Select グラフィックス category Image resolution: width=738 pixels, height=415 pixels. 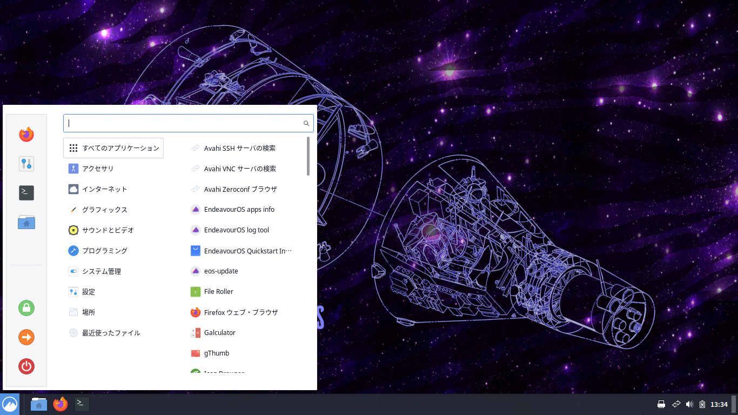(113, 210)
